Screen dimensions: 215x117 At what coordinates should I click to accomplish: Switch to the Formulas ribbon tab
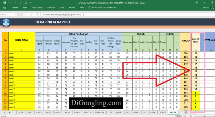click(x=51, y=8)
